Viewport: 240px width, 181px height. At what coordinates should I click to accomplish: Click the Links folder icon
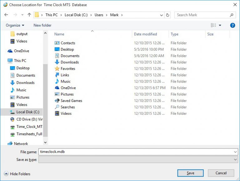[57, 75]
